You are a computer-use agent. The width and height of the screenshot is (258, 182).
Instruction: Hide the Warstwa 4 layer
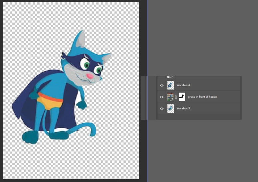162,85
